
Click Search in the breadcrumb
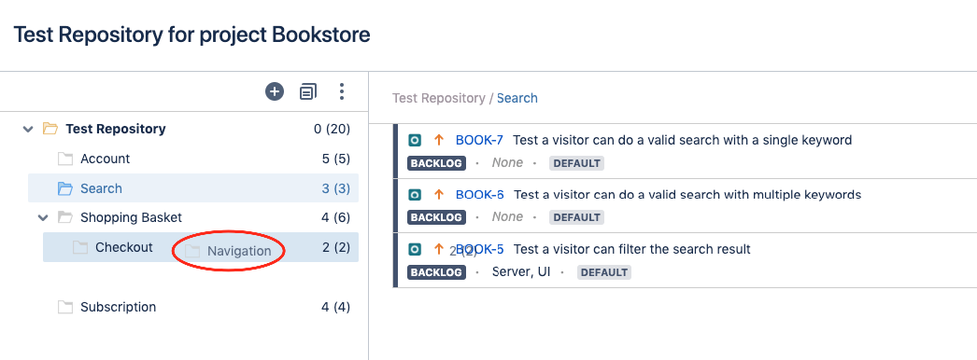pos(517,98)
